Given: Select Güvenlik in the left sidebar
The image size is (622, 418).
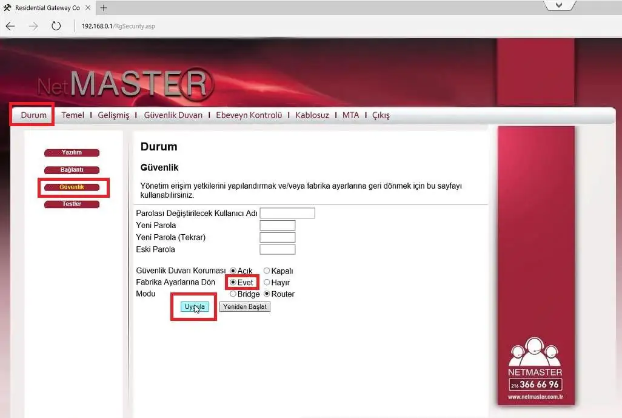Looking at the screenshot, I should (72, 187).
